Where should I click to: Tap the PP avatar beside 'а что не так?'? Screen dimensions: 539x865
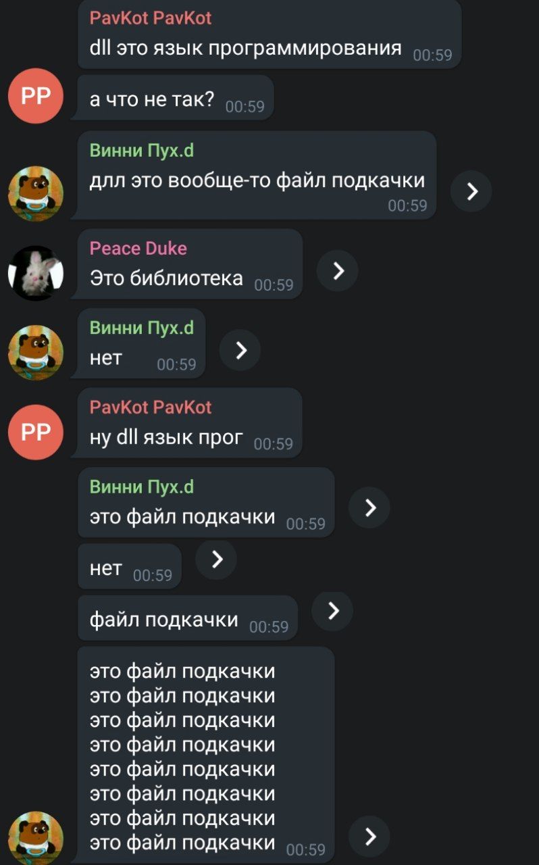click(x=36, y=96)
